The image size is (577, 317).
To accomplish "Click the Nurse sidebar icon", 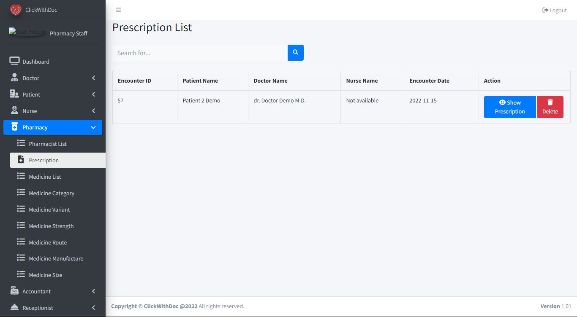I will click(x=14, y=111).
